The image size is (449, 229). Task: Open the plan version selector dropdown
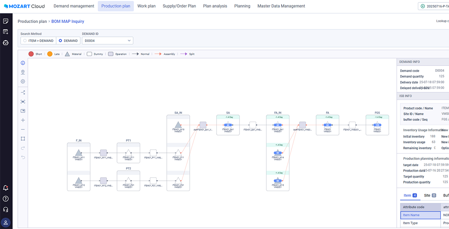(x=433, y=6)
